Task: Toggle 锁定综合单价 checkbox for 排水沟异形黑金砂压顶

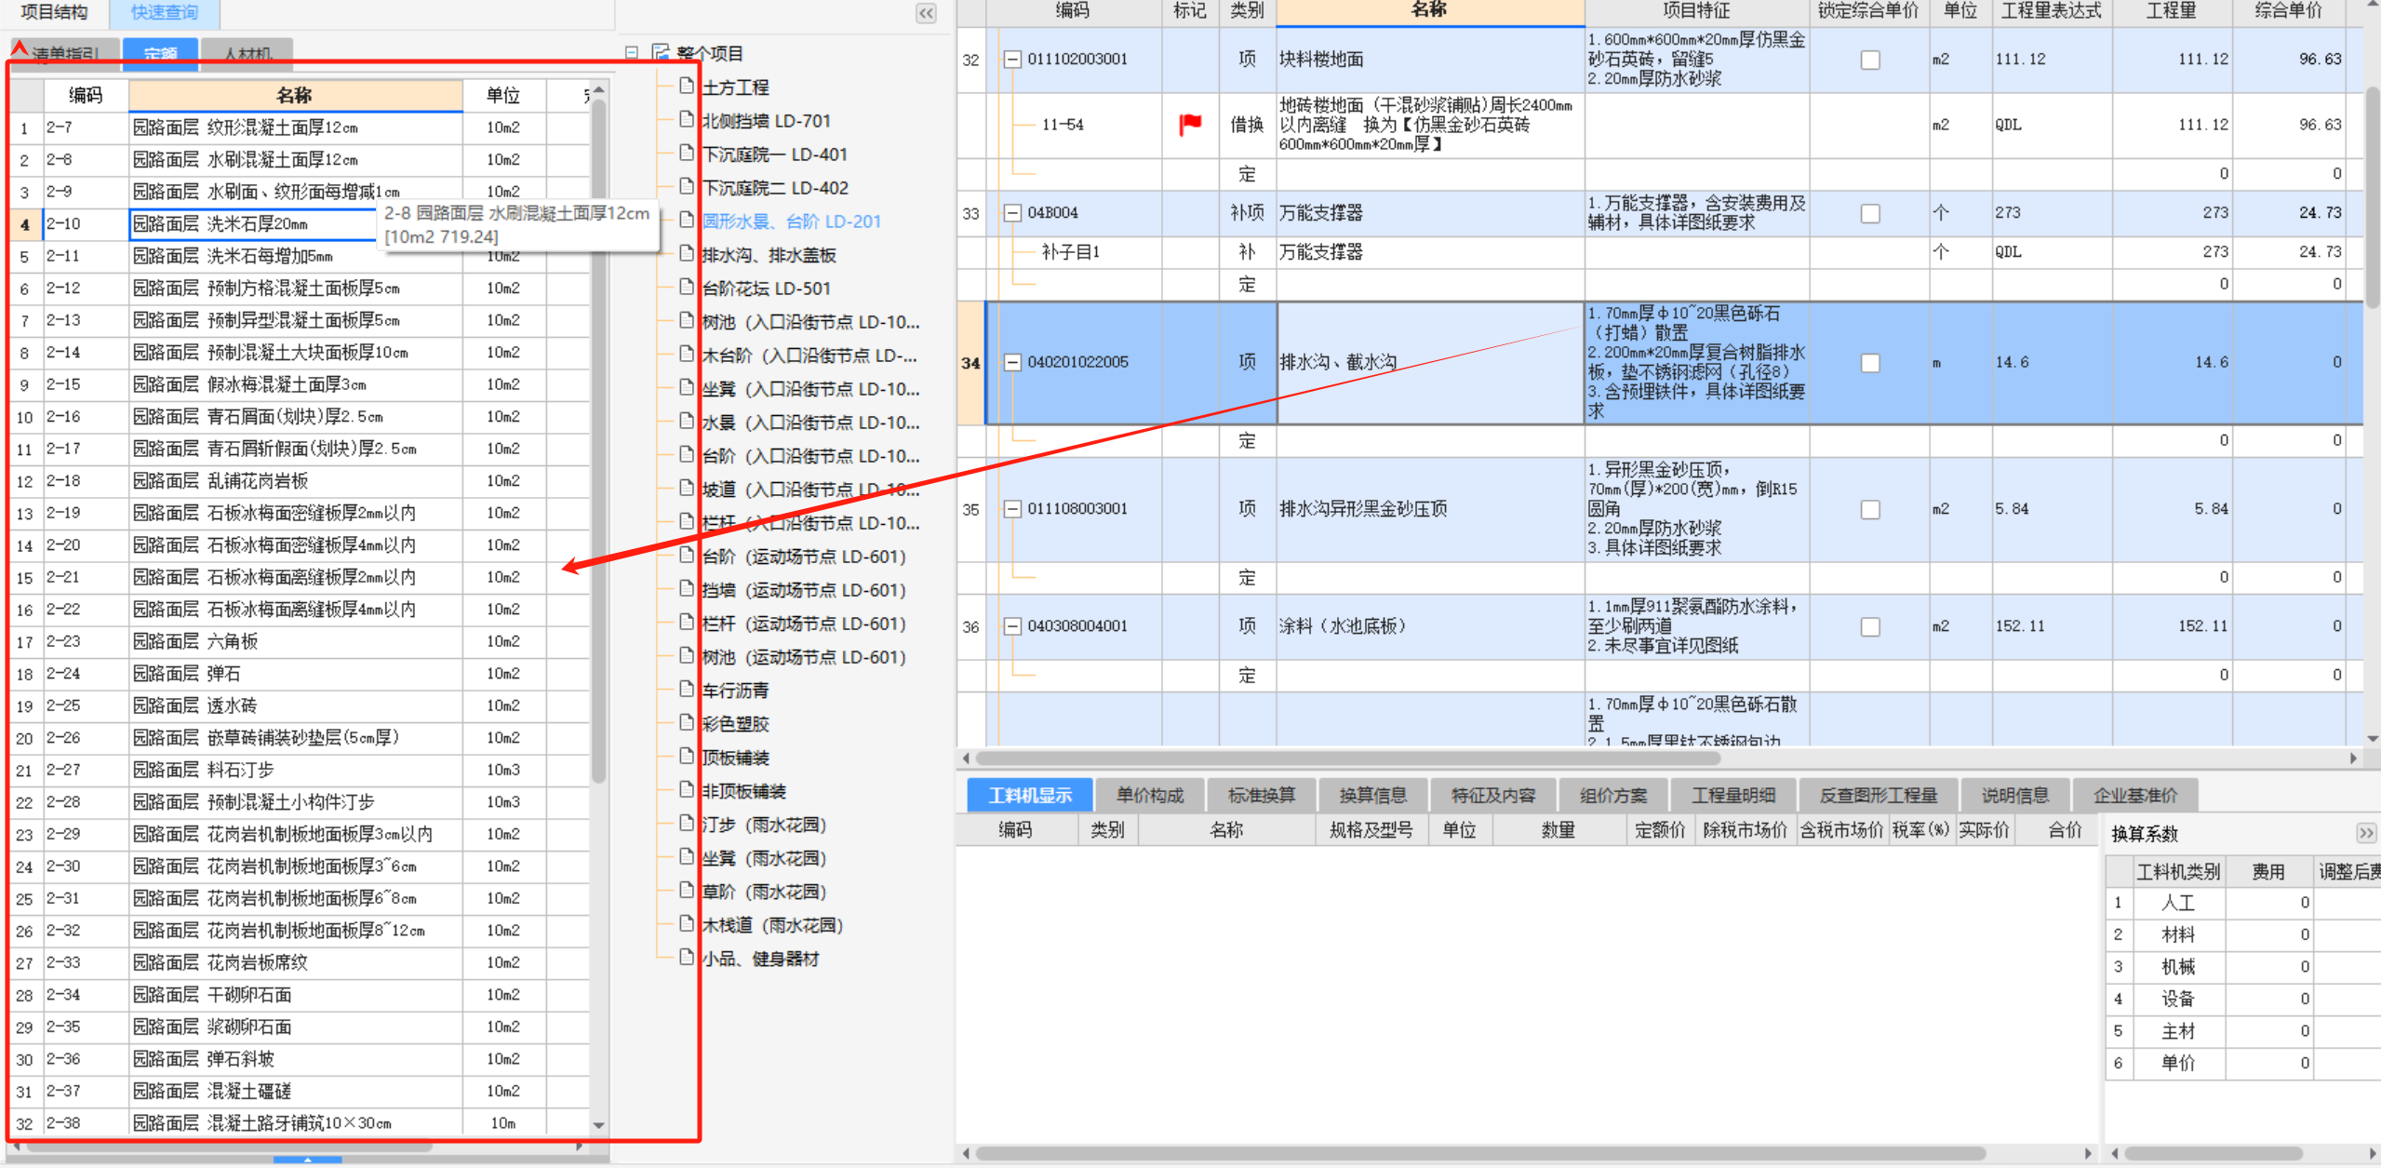Action: pyautogui.click(x=1869, y=509)
